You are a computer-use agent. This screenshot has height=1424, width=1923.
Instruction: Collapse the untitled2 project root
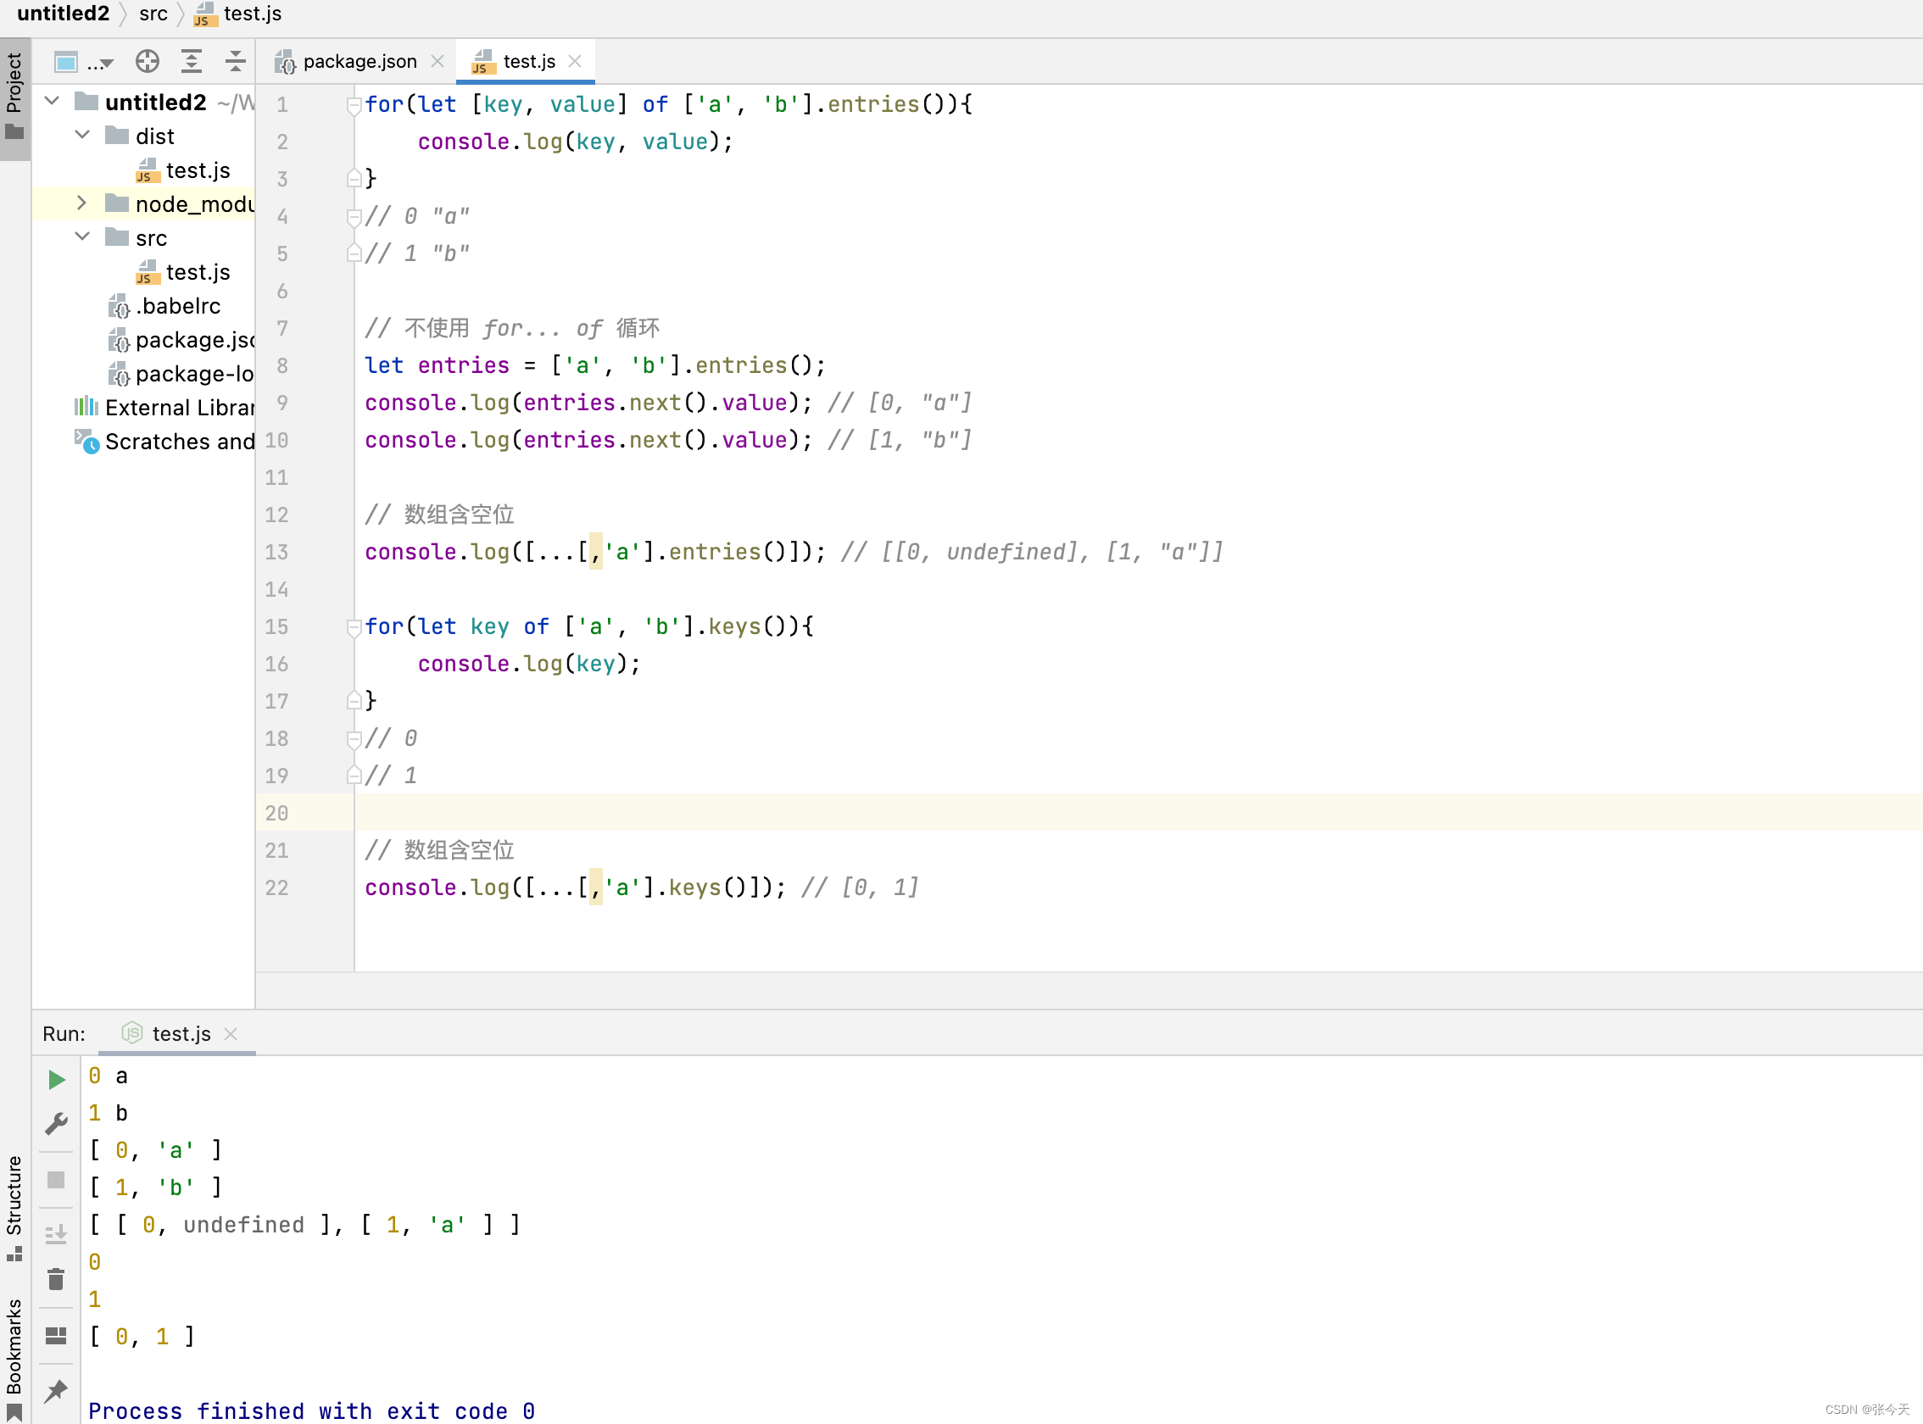(52, 101)
